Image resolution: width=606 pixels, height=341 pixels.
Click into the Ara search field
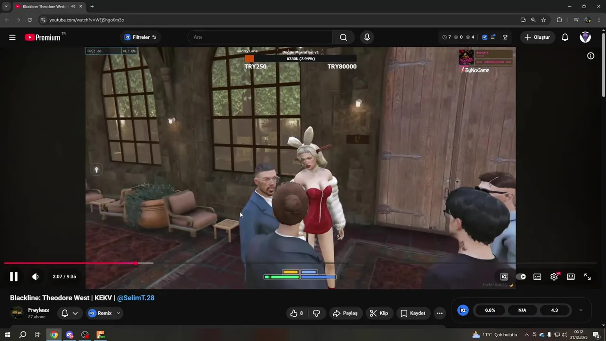260,37
